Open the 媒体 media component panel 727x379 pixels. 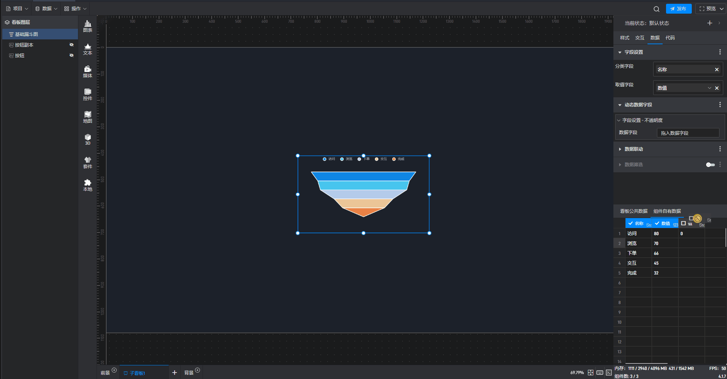[x=87, y=72]
